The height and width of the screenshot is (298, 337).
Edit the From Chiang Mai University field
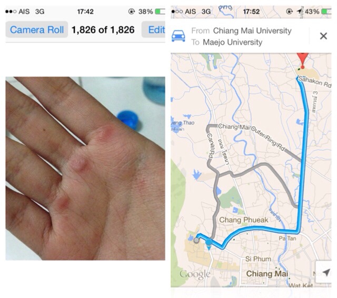[x=241, y=31]
